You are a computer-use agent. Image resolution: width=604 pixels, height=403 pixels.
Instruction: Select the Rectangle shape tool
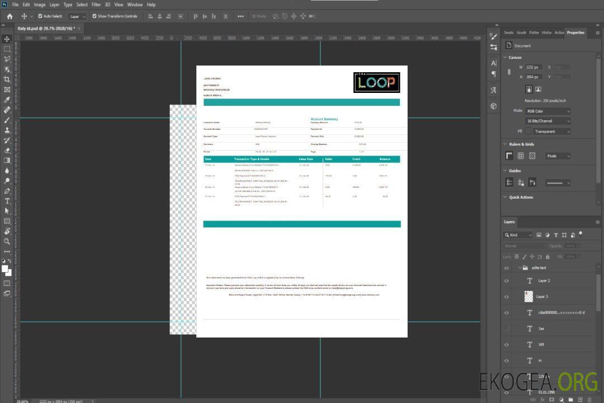tap(7, 221)
